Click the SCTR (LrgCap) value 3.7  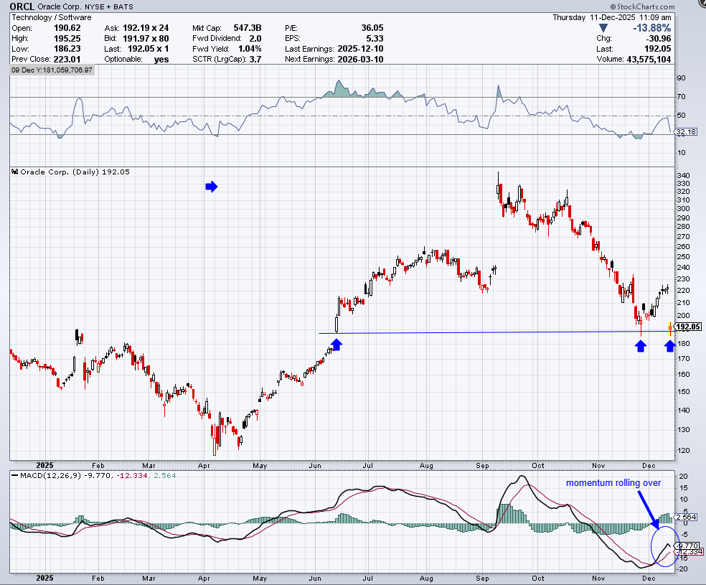(x=255, y=59)
